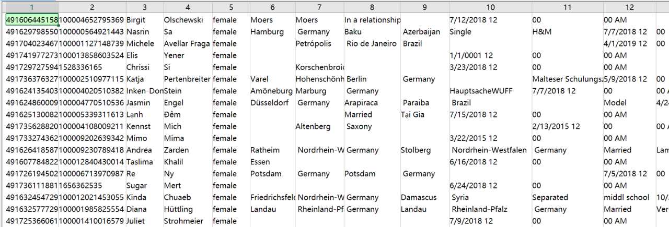Click the H&M cell
669x227 pixels.
click(x=567, y=32)
